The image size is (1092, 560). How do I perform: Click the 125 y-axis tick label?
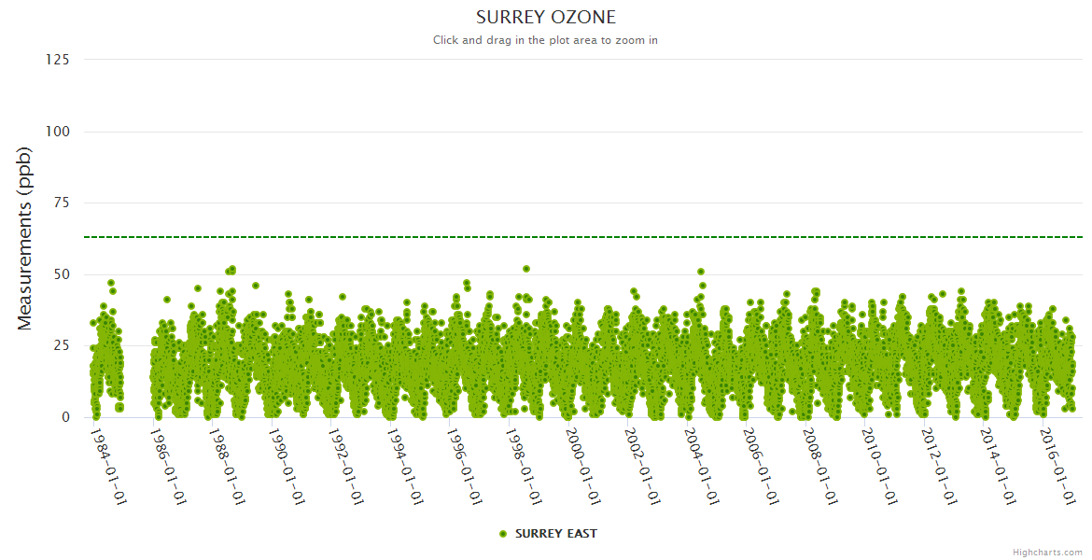tap(57, 60)
